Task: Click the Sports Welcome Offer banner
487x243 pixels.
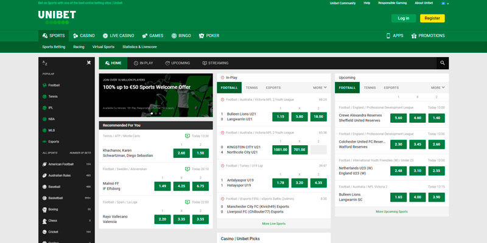Action: pyautogui.click(x=155, y=95)
